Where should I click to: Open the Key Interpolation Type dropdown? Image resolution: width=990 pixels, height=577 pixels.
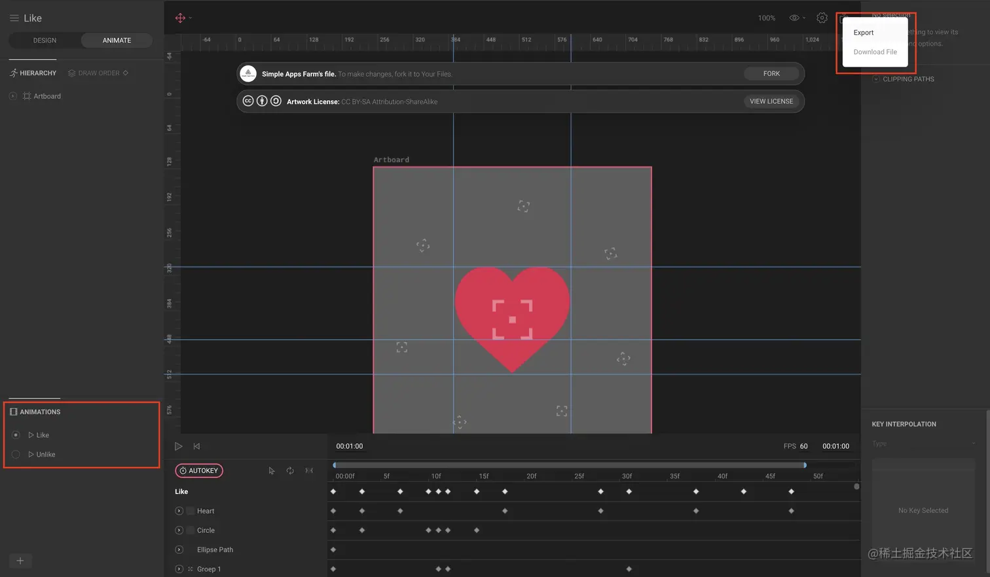(923, 444)
